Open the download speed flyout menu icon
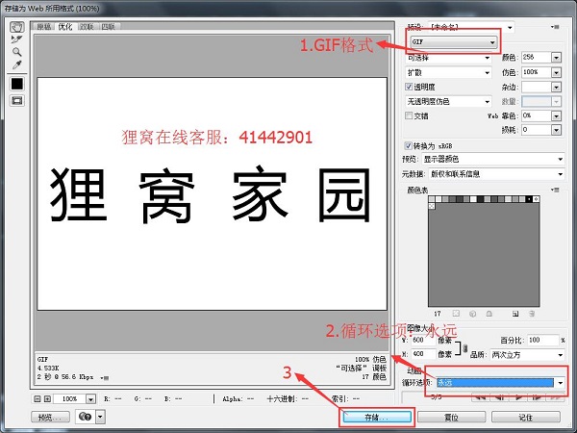Screen dimensions: 577x433 (105, 378)
